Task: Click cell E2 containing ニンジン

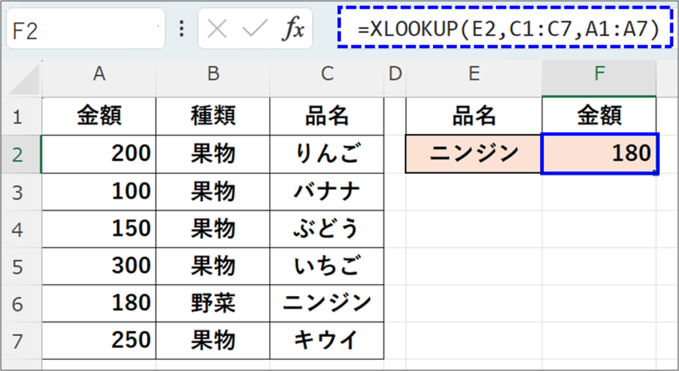Action: pyautogui.click(x=473, y=154)
